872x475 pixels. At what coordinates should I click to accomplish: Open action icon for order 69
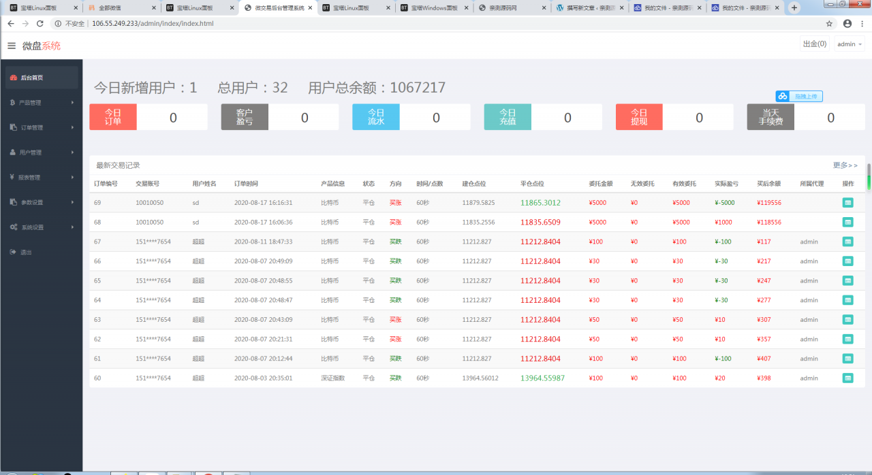[x=847, y=203]
